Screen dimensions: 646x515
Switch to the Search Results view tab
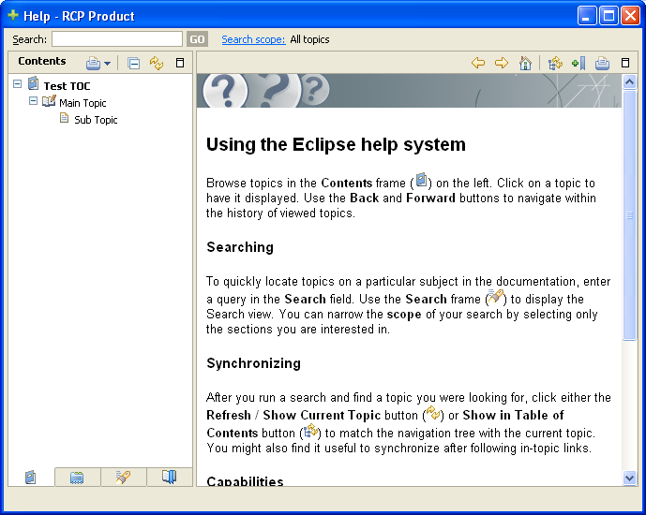(x=123, y=478)
